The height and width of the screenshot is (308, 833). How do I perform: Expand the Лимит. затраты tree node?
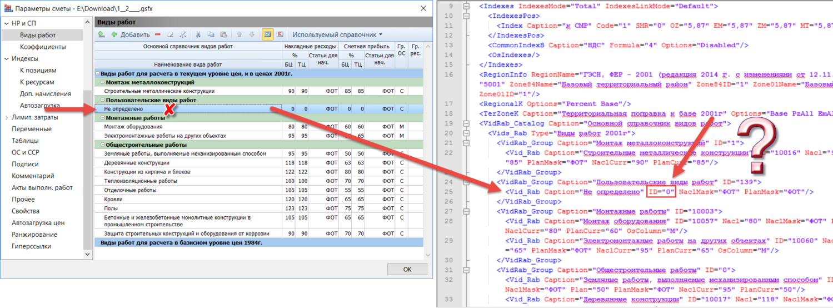[6, 117]
